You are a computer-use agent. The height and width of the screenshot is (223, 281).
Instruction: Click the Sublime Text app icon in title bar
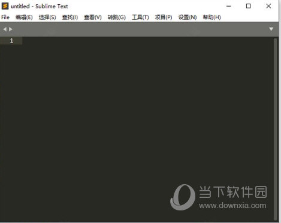5,6
